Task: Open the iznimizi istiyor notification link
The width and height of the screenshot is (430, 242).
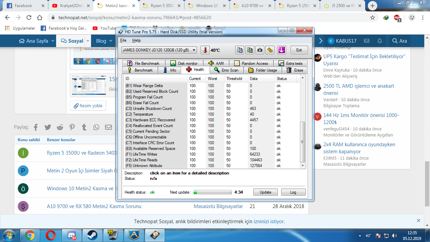Action: pyautogui.click(x=269, y=221)
